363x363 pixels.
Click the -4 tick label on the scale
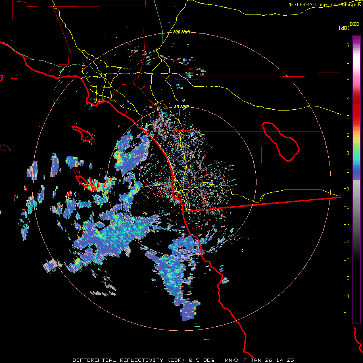[x=346, y=242]
